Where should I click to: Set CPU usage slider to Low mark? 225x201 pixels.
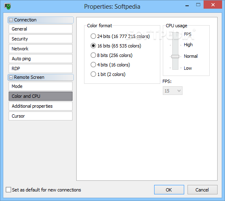[175, 68]
